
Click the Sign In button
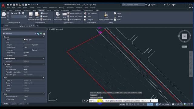[x=152, y=5]
